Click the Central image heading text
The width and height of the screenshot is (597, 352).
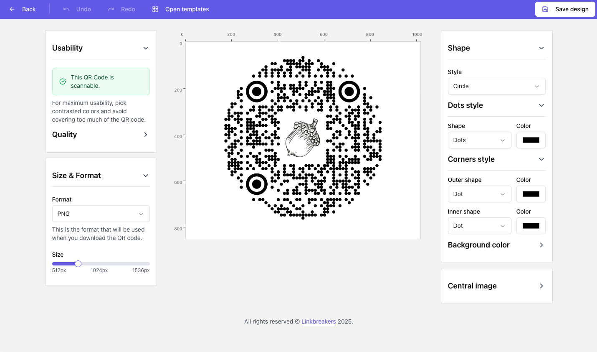(472, 286)
